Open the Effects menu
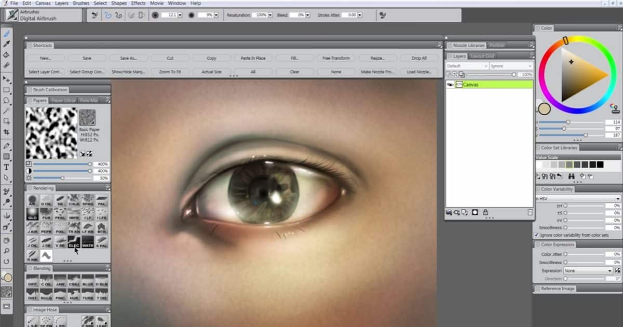 [x=138, y=3]
